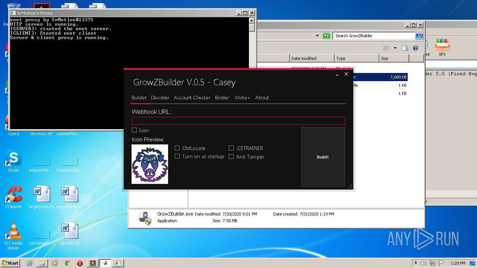Open the Skype desktop shortcut
Screen dimensions: 477x268
(13, 162)
